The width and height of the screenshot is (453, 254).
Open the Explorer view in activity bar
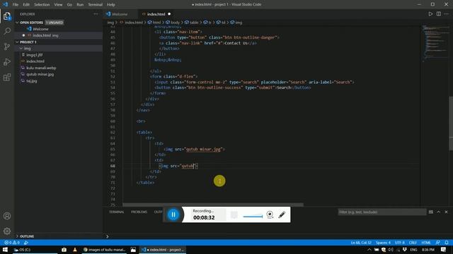[7, 16]
